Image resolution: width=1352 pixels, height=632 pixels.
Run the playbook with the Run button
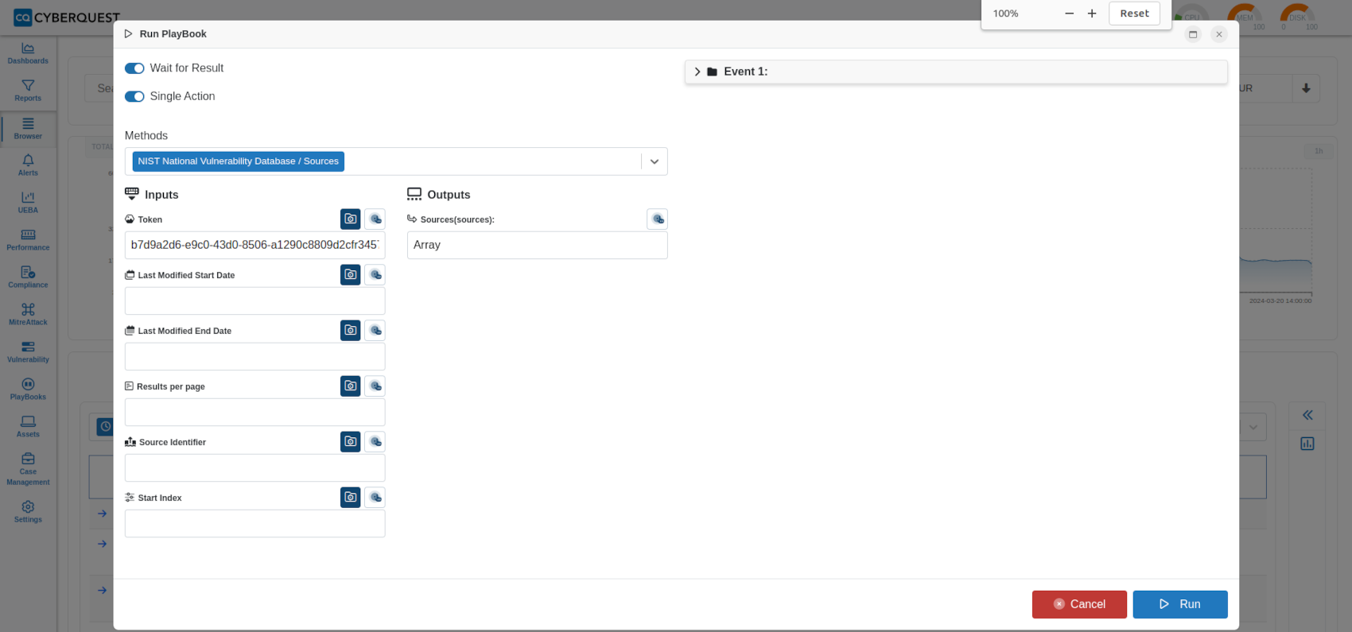(x=1180, y=604)
